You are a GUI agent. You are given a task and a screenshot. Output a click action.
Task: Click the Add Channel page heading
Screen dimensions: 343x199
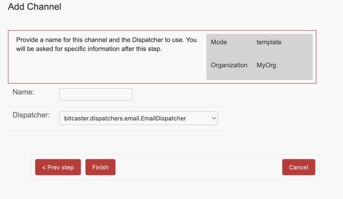tap(35, 6)
